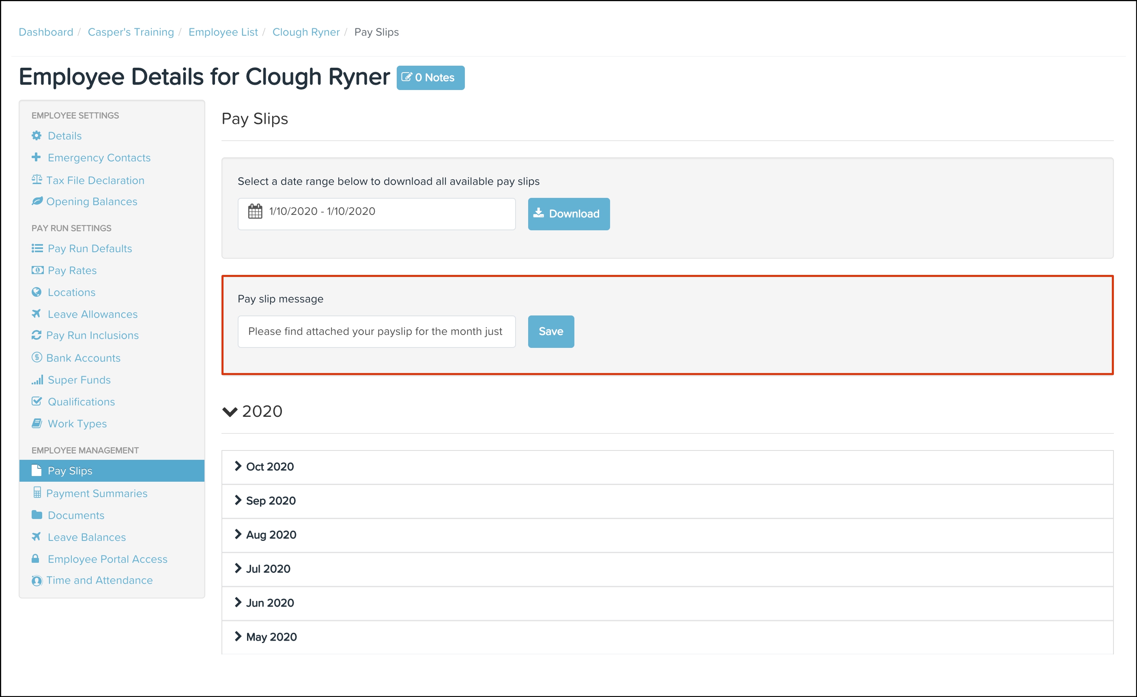
Task: Open Payment Summaries in sidebar
Action: pyautogui.click(x=97, y=493)
